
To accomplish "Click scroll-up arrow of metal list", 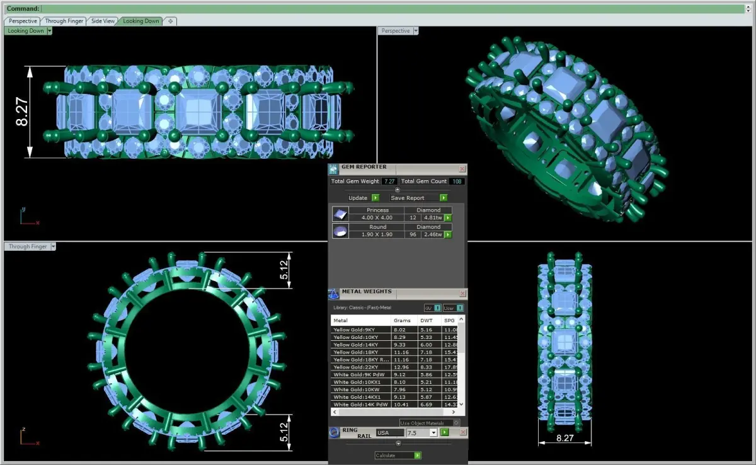I will point(461,319).
